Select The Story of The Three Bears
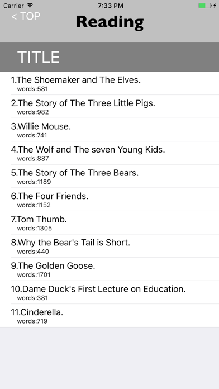The image size is (219, 389). (x=109, y=176)
